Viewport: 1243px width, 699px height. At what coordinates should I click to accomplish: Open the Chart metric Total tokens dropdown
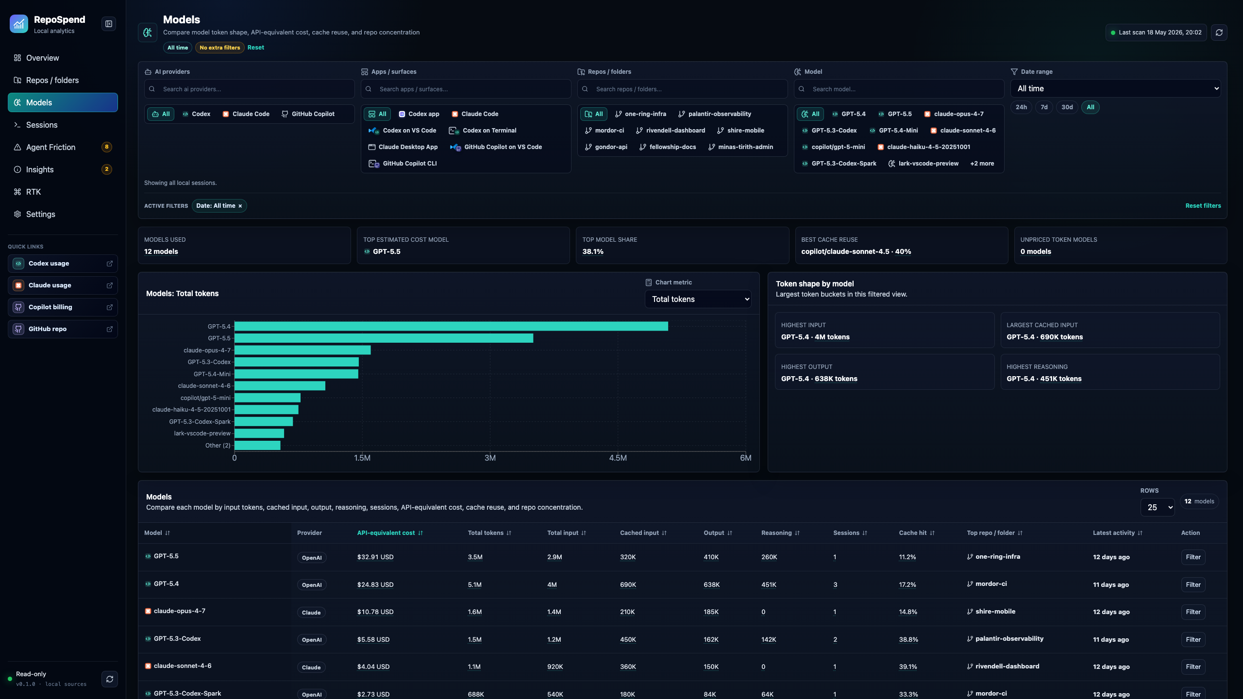pyautogui.click(x=698, y=299)
